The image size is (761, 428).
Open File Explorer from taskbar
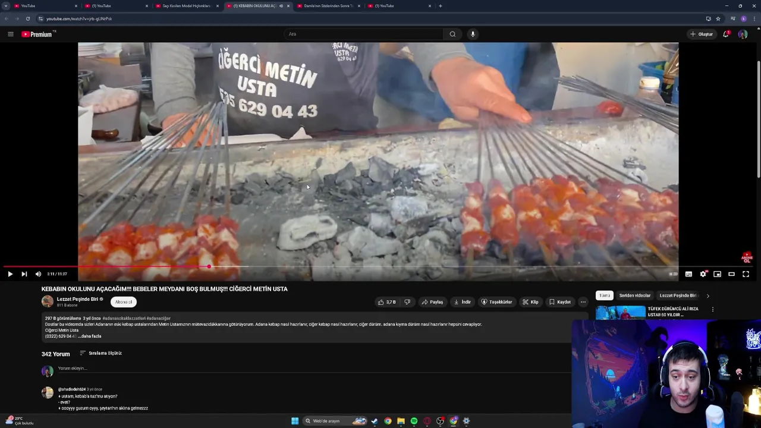coord(401,421)
